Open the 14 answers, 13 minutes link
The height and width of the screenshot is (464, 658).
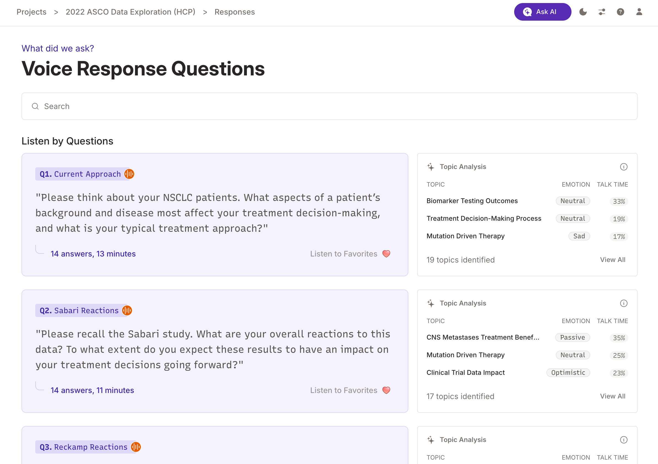(x=93, y=254)
